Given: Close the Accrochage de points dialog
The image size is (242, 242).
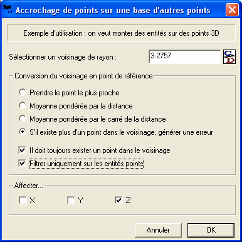Looking at the screenshot, I should coord(232,10).
